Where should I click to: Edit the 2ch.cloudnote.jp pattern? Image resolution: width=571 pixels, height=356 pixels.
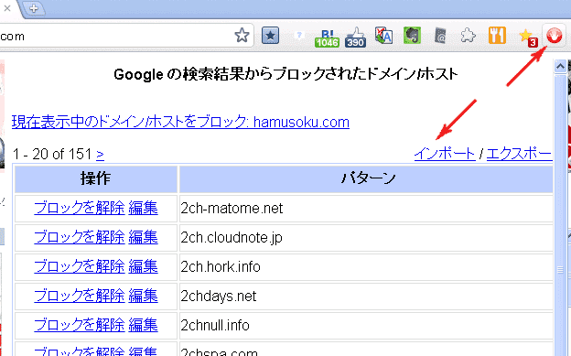tap(143, 237)
